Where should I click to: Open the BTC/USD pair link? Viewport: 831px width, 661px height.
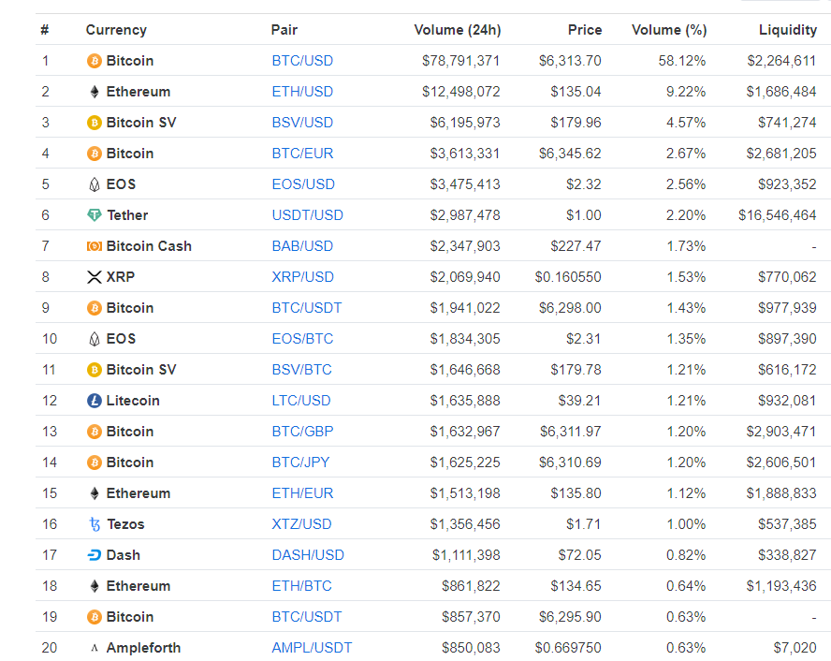click(x=302, y=61)
